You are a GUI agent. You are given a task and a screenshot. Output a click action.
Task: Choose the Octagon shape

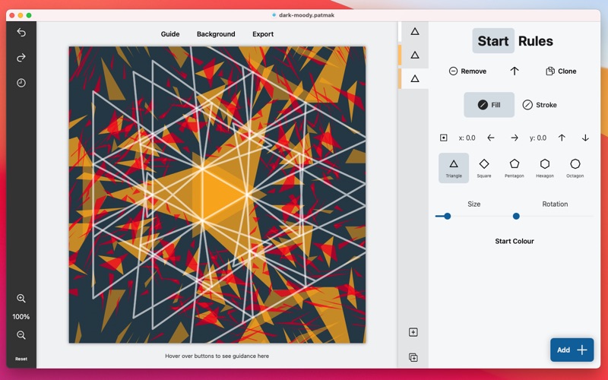tap(575, 168)
